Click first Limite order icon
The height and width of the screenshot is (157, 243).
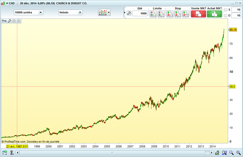point(153,14)
